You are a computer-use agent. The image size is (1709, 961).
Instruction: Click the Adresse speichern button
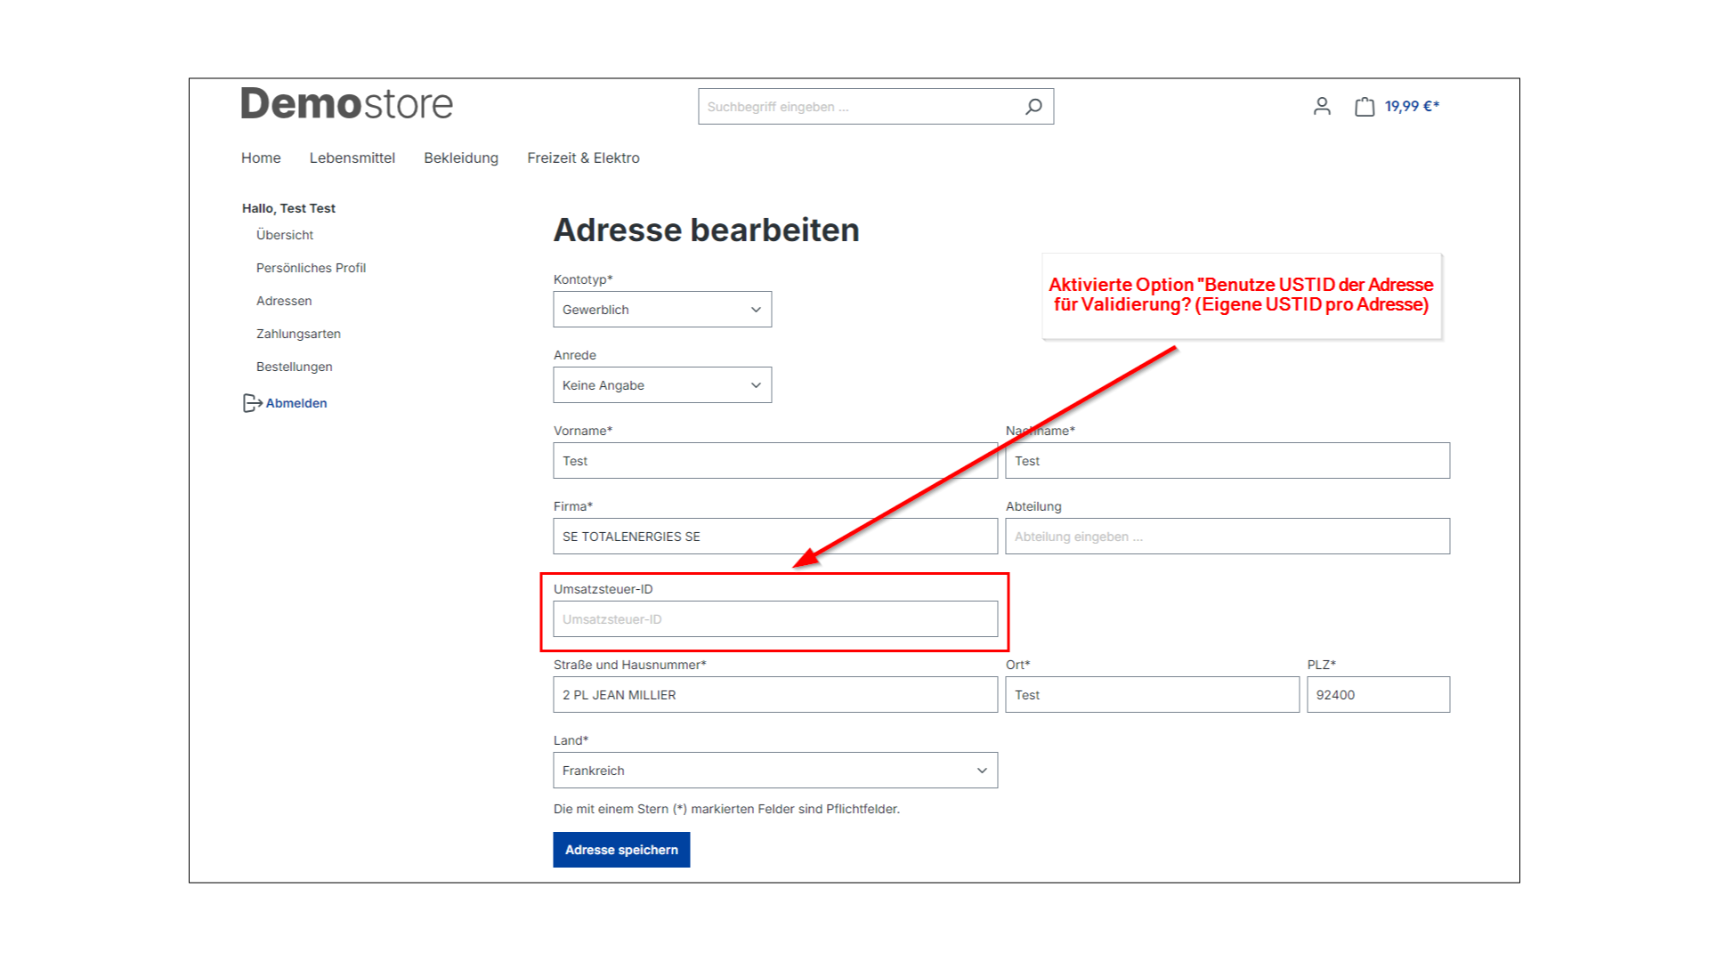[x=621, y=850]
